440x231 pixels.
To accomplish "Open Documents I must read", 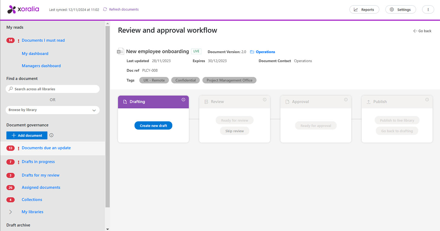I will pos(43,40).
